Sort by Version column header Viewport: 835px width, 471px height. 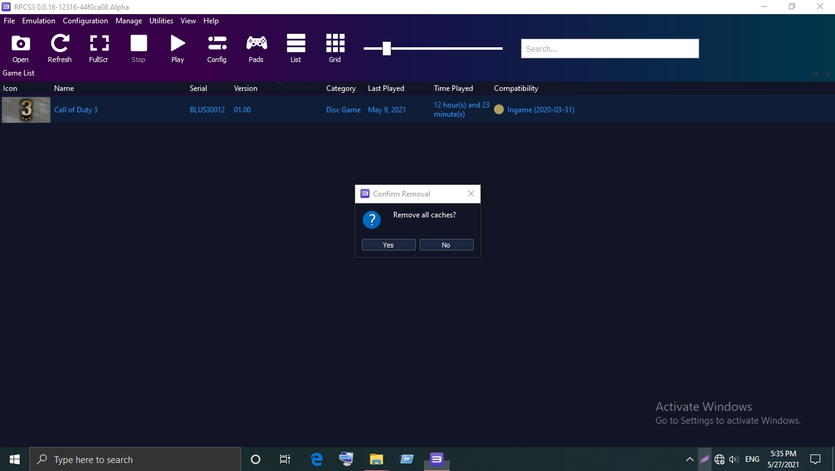tap(246, 88)
